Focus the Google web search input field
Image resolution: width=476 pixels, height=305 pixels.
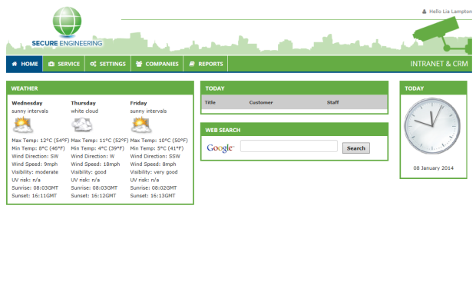(289, 146)
